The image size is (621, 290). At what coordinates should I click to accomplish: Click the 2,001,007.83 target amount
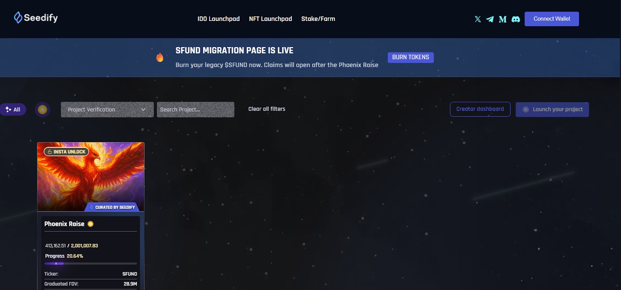click(84, 246)
